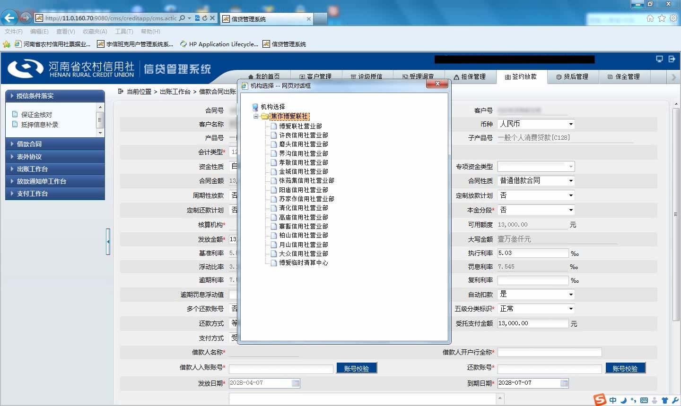This screenshot has height=406, width=681.
Task: Switch to the 签约放款 navigation tab
Action: [521, 76]
